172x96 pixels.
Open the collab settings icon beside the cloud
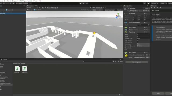pos(145,3)
